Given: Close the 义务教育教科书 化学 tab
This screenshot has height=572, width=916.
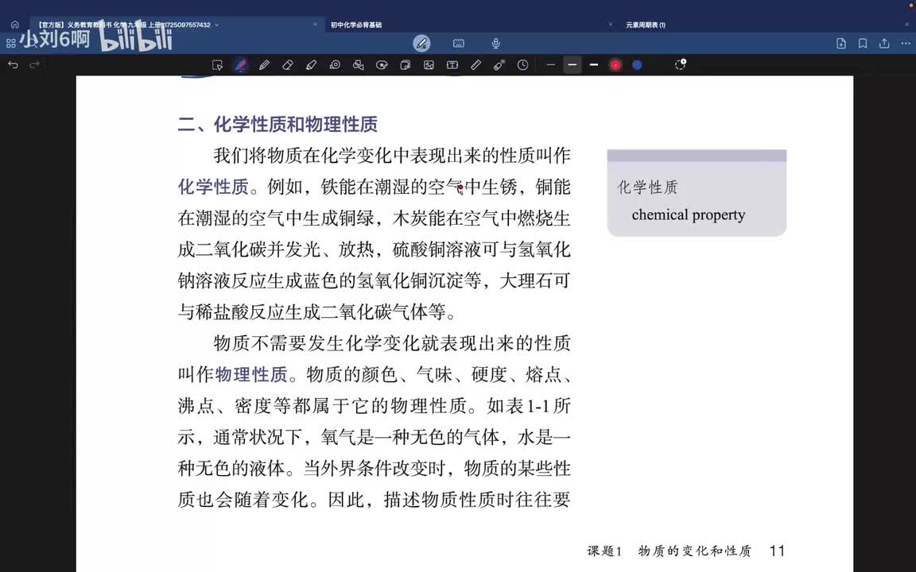Looking at the screenshot, I should click(315, 25).
